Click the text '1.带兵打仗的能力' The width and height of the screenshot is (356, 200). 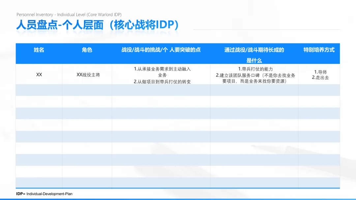point(255,69)
